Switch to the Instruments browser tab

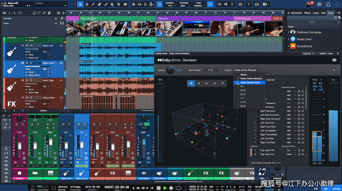coord(296,13)
